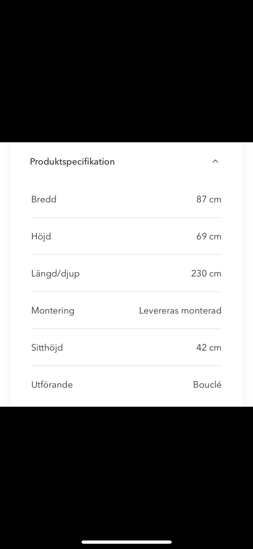
Task: Select the Höjd label
Action: click(x=41, y=236)
